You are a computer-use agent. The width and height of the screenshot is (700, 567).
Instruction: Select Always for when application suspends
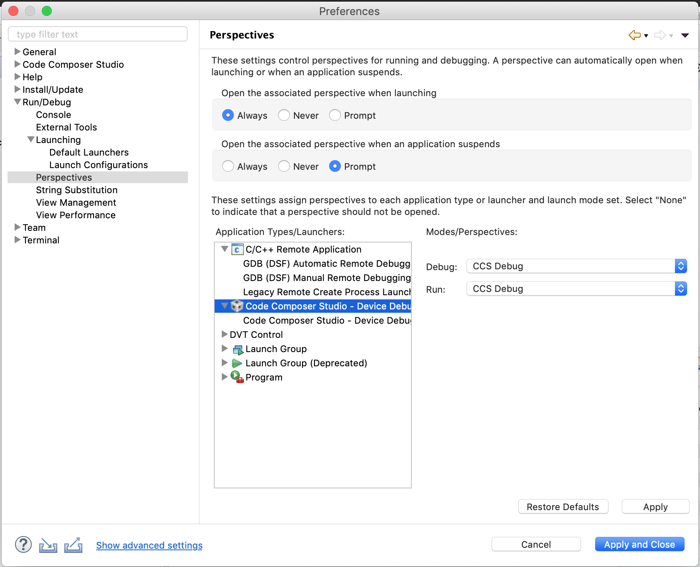coord(228,166)
